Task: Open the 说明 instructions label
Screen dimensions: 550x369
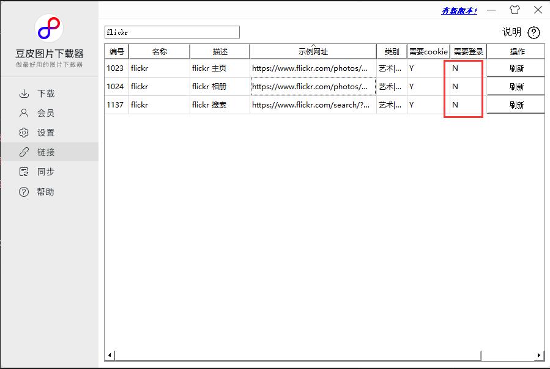Action: point(512,32)
